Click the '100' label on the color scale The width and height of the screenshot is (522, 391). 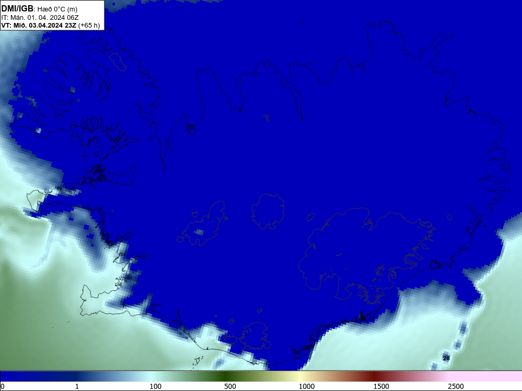click(x=156, y=386)
